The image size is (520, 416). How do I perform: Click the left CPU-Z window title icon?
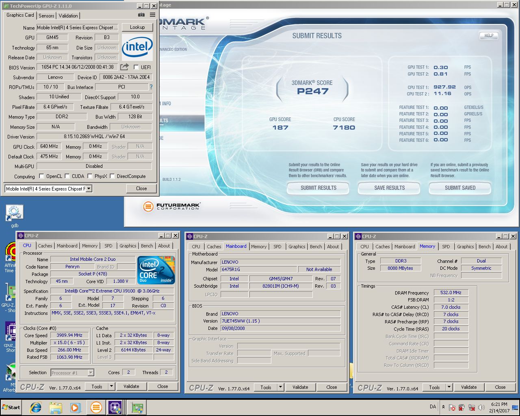(x=21, y=236)
